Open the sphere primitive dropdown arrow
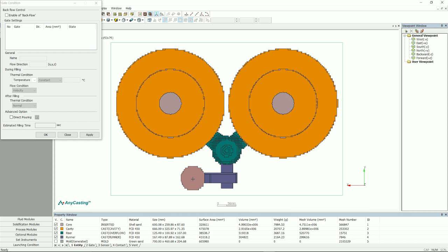The image size is (448, 252). pyautogui.click(x=128, y=20)
